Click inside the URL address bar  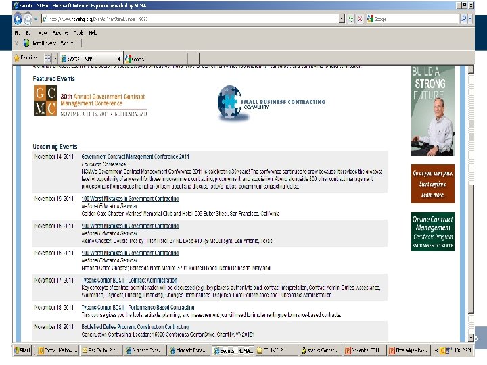click(190, 19)
